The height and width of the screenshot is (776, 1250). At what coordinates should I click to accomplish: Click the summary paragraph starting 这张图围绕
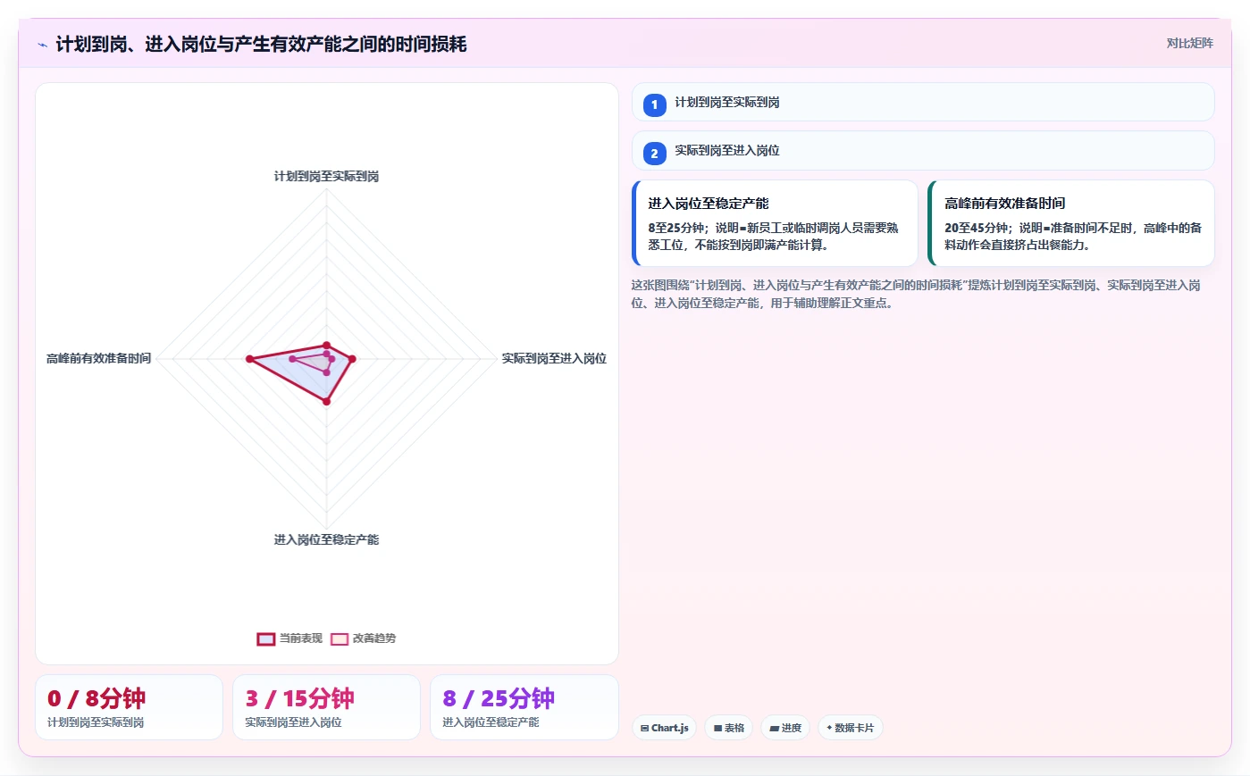tap(916, 294)
